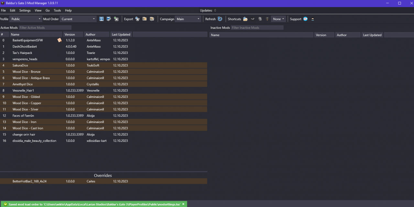Launch game via the Baldur's Gate emblem icon
Viewport: 414px width, 207px height.
(267, 19)
